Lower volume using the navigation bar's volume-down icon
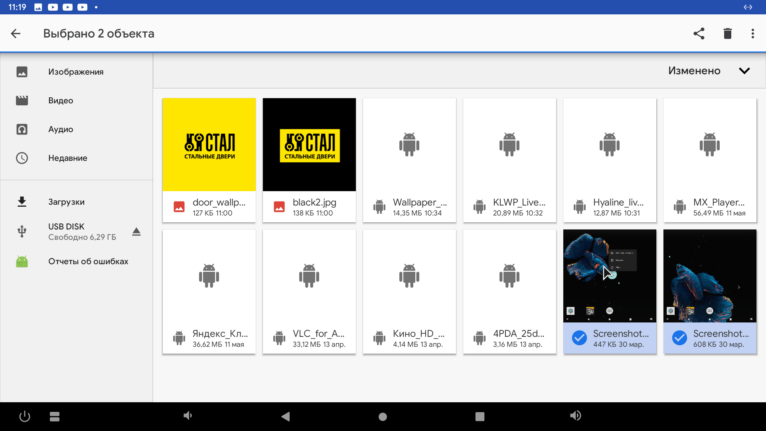This screenshot has width=766, height=431. pos(188,416)
